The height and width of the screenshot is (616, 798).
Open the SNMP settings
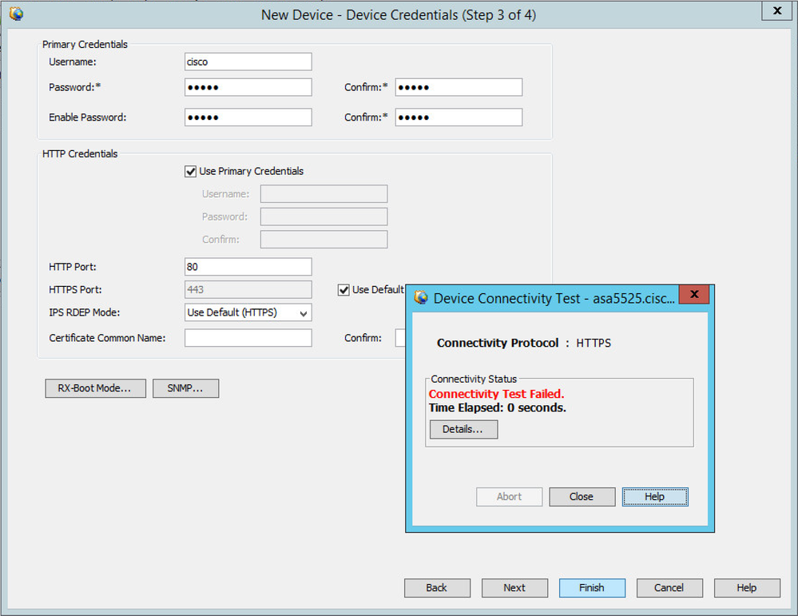tap(186, 388)
